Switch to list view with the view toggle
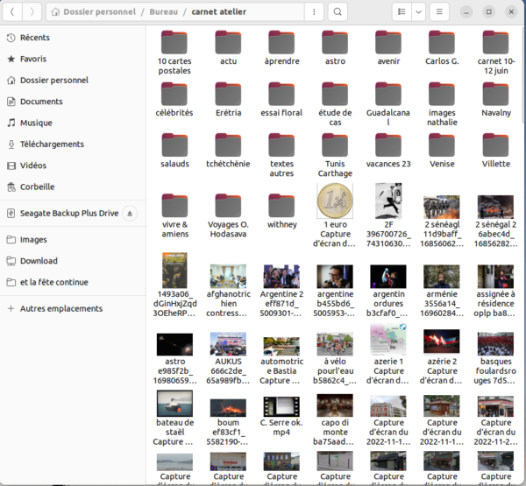The height and width of the screenshot is (486, 526). point(402,12)
